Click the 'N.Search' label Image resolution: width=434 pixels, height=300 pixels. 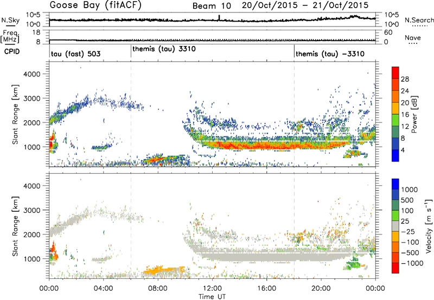click(419, 20)
